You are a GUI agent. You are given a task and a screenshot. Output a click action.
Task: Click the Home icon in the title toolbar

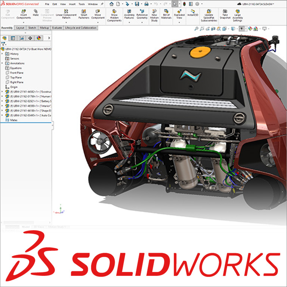click(x=111, y=4)
